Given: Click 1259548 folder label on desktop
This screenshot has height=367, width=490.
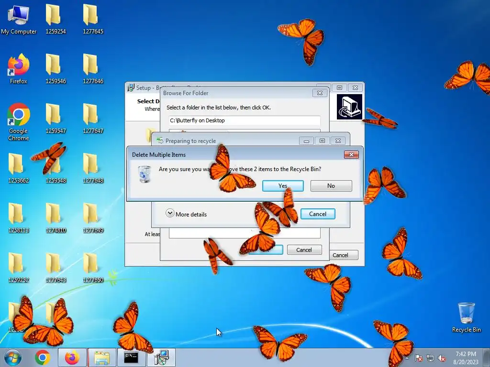Looking at the screenshot, I should 56,180.
